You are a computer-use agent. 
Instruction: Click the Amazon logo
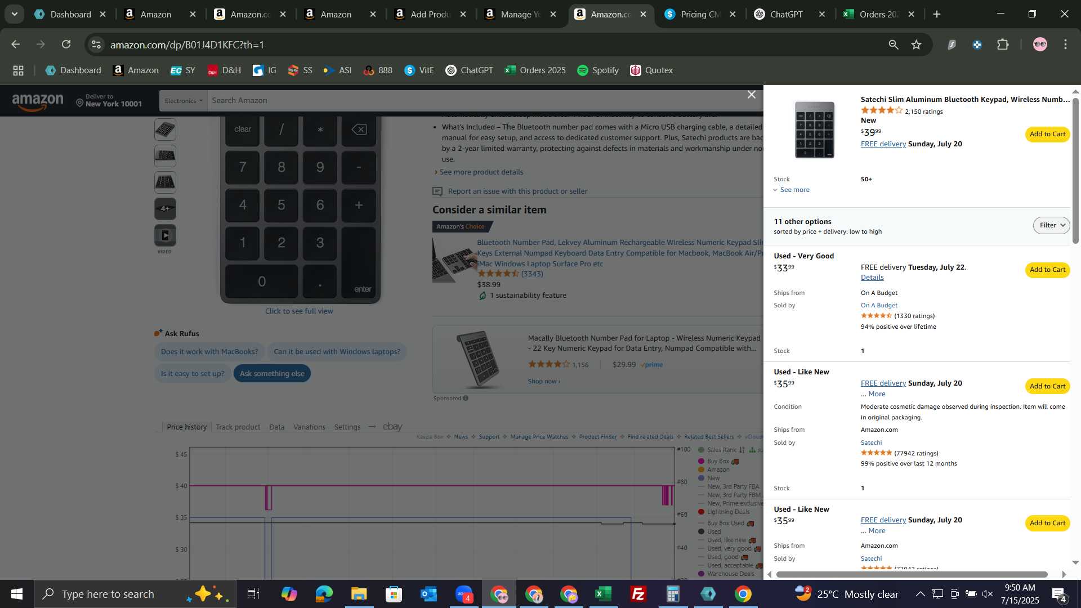pyautogui.click(x=38, y=102)
